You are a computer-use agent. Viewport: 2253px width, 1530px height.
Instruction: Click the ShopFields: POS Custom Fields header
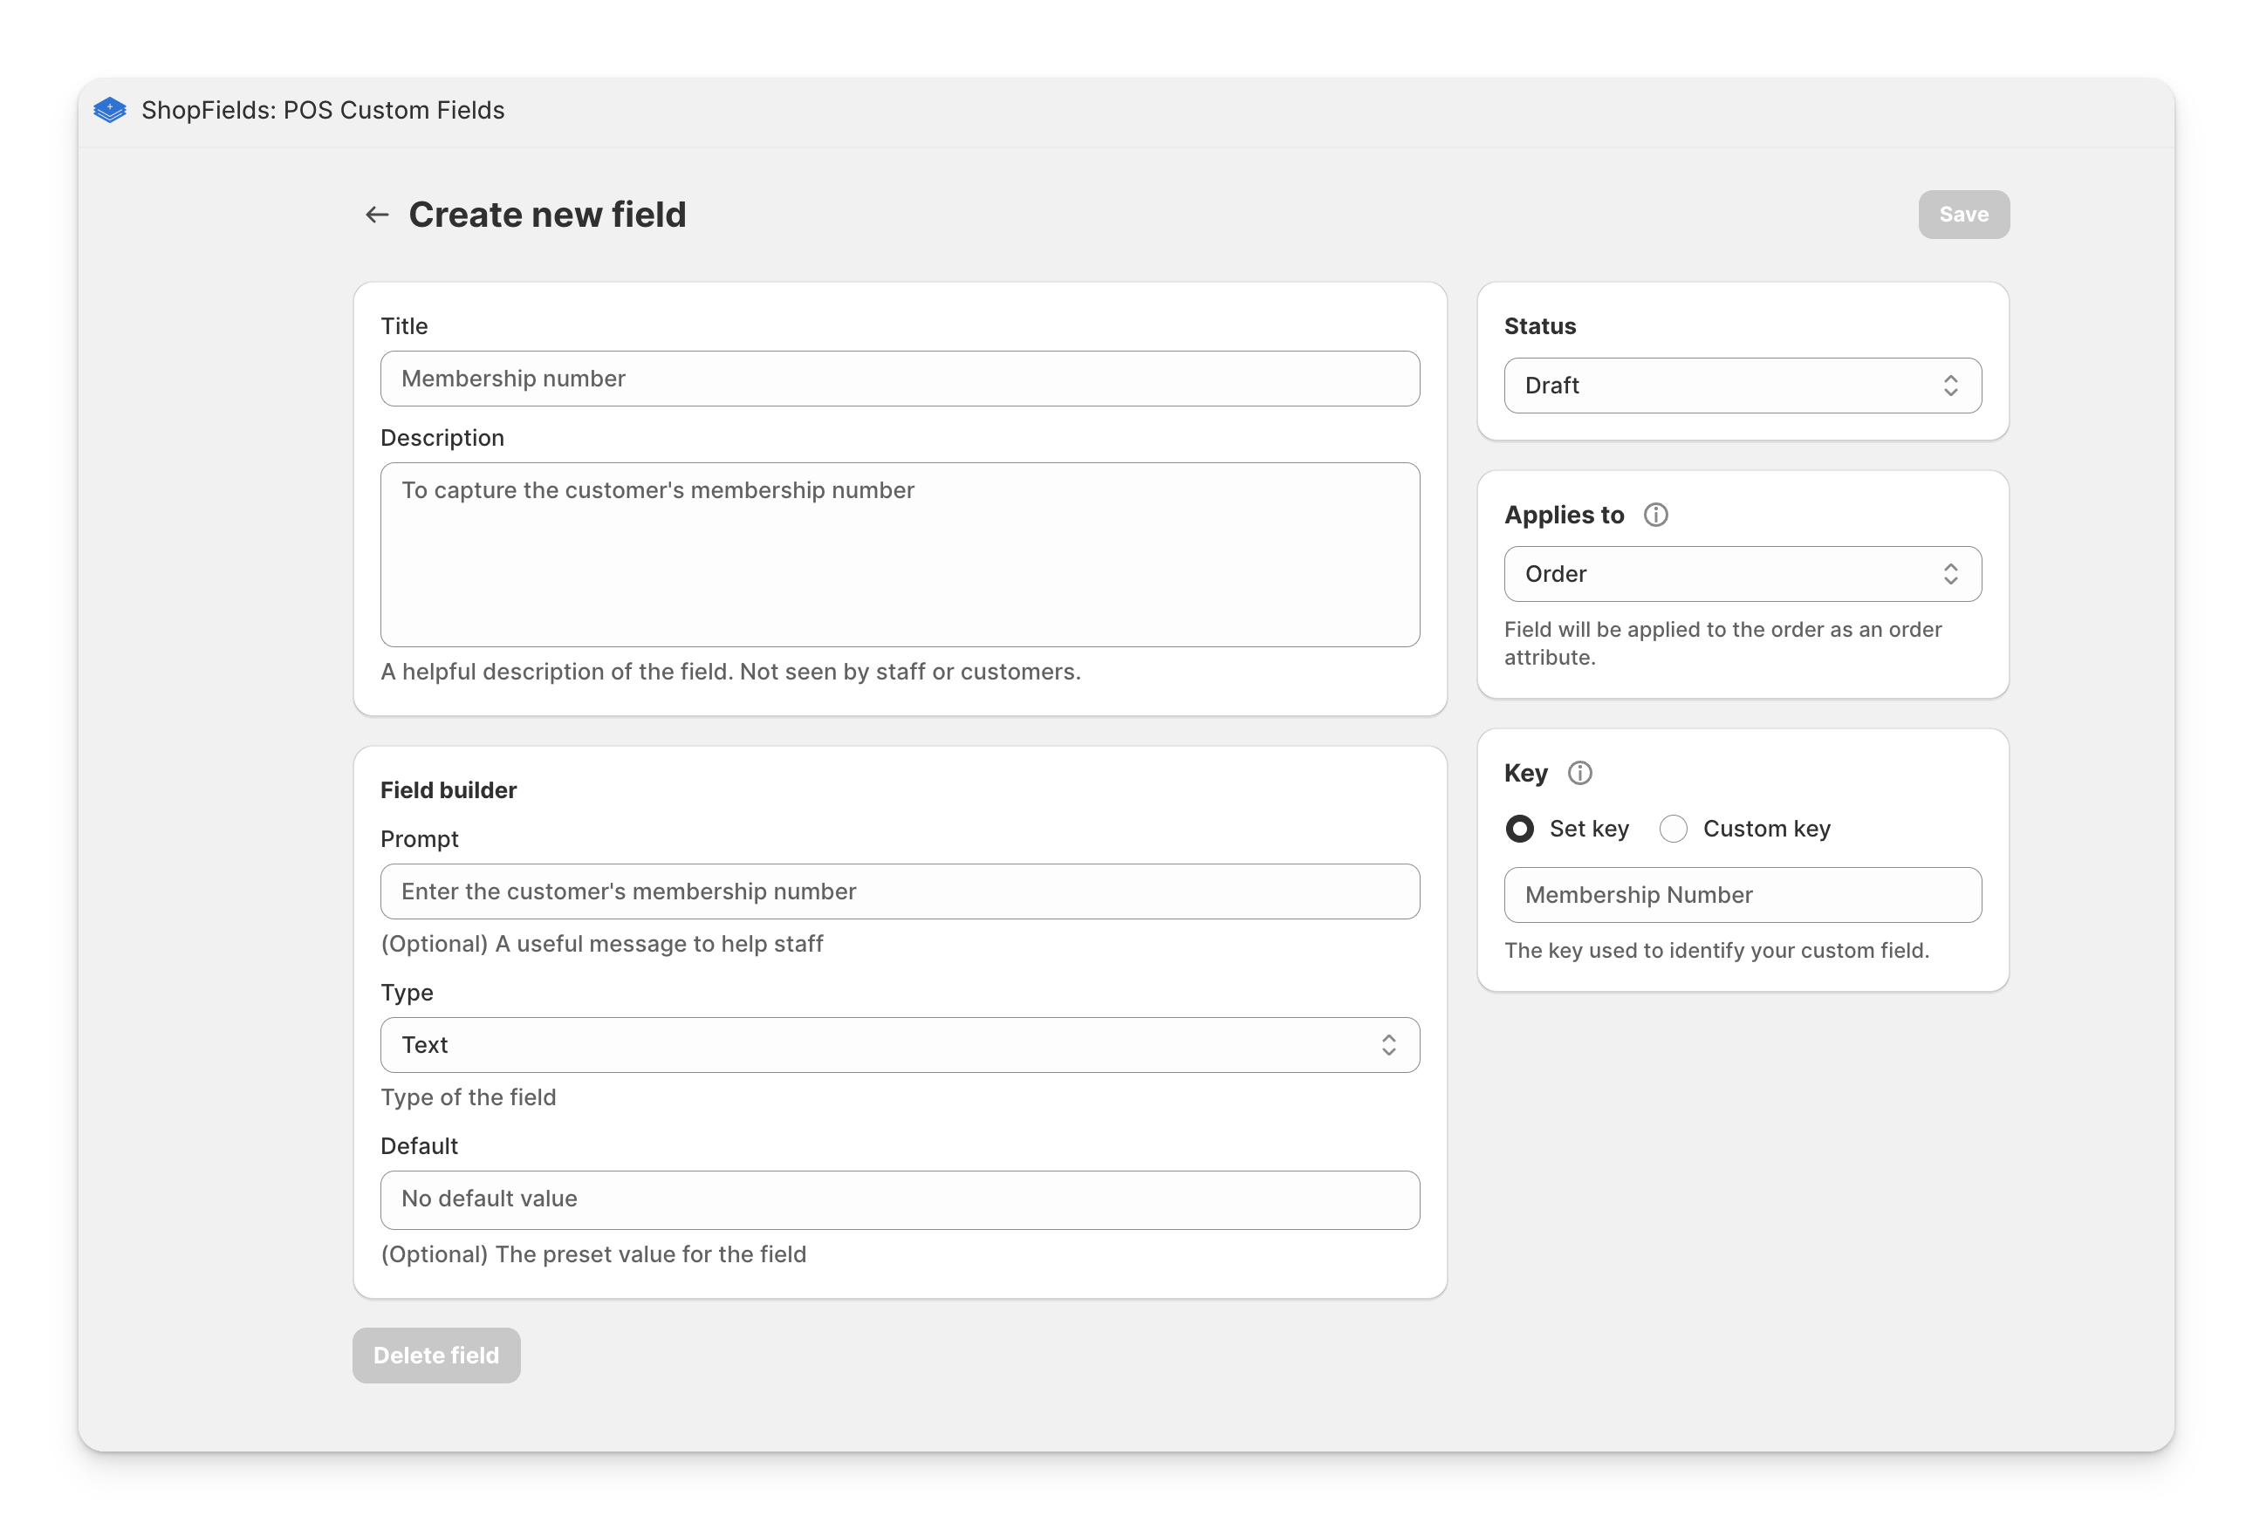pyautogui.click(x=323, y=111)
